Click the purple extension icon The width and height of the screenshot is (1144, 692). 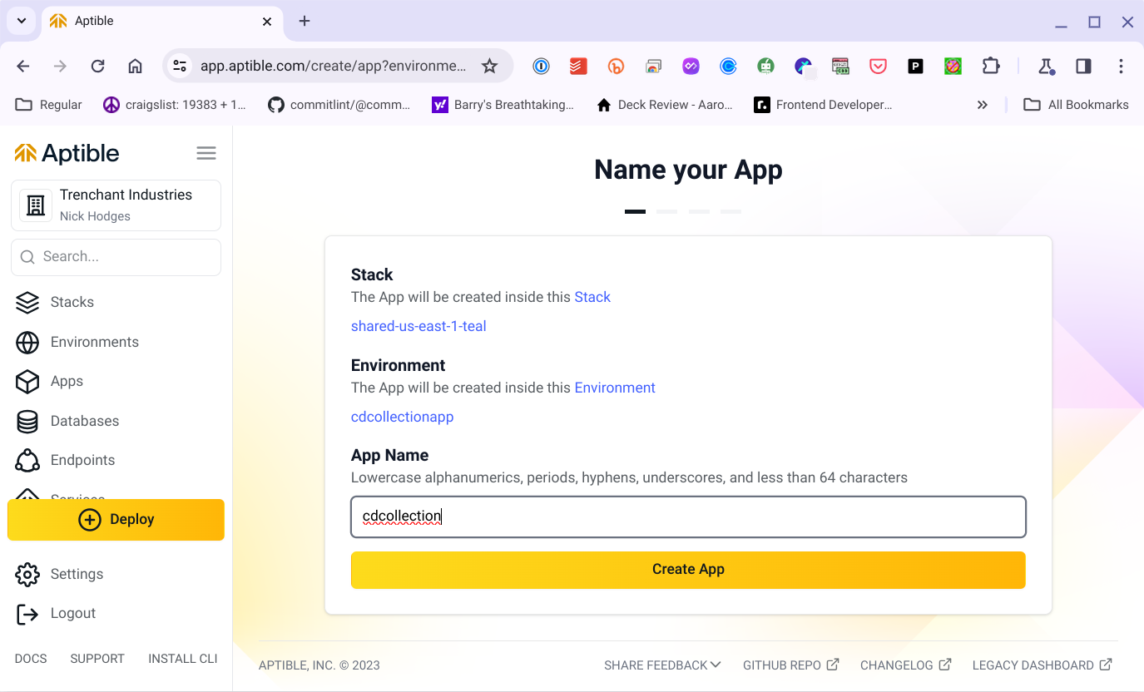point(691,67)
